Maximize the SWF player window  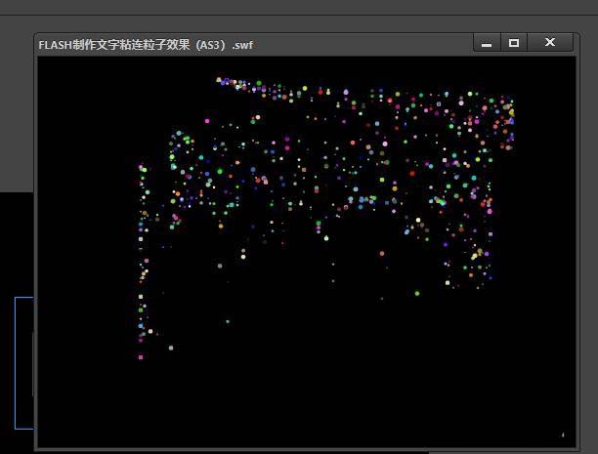coord(514,43)
